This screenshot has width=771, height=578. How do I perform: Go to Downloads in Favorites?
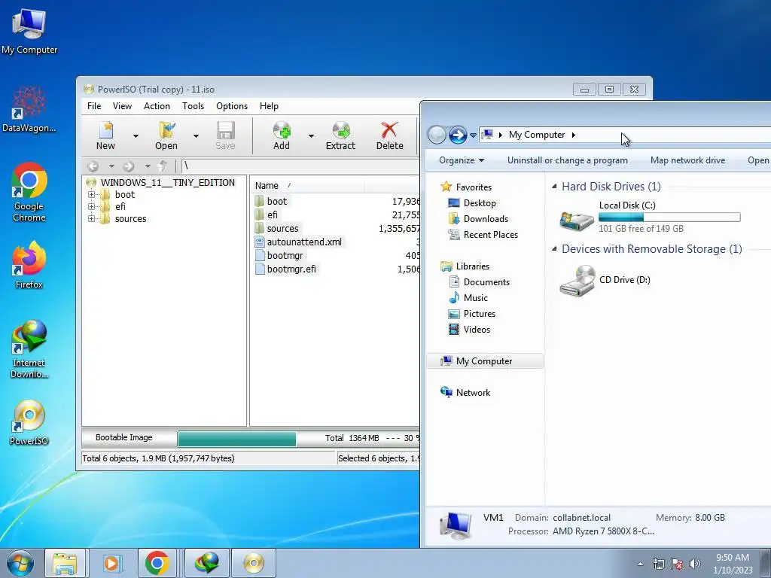(x=486, y=219)
